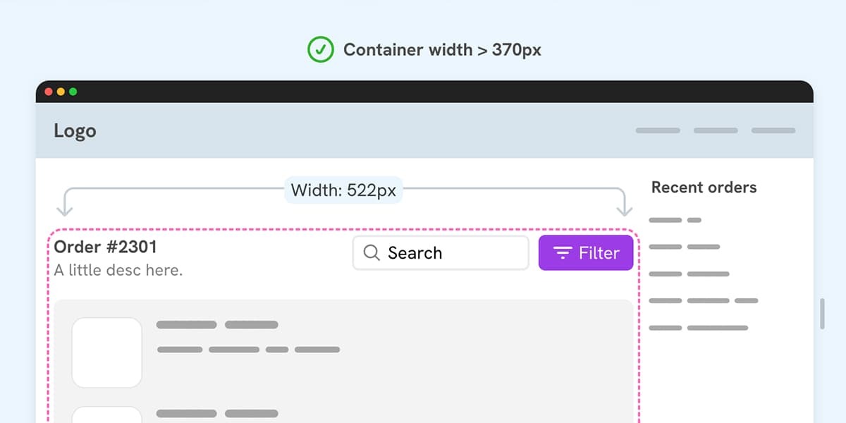Select the first header navigation placeholder

(658, 130)
